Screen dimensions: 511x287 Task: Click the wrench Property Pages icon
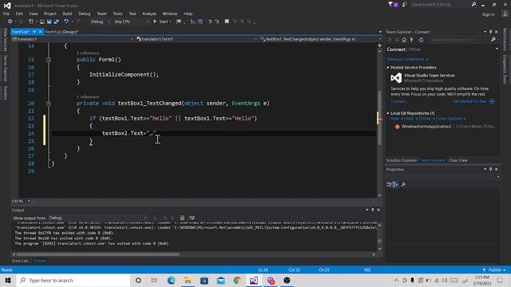point(403,184)
